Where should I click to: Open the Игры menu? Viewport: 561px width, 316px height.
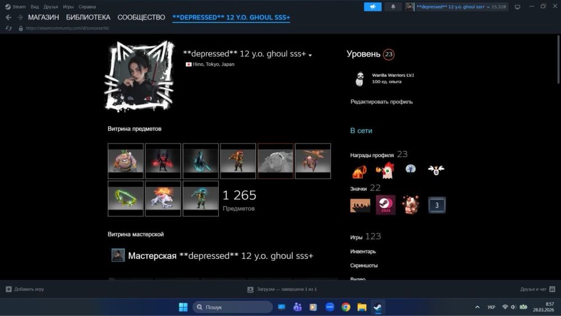(68, 6)
